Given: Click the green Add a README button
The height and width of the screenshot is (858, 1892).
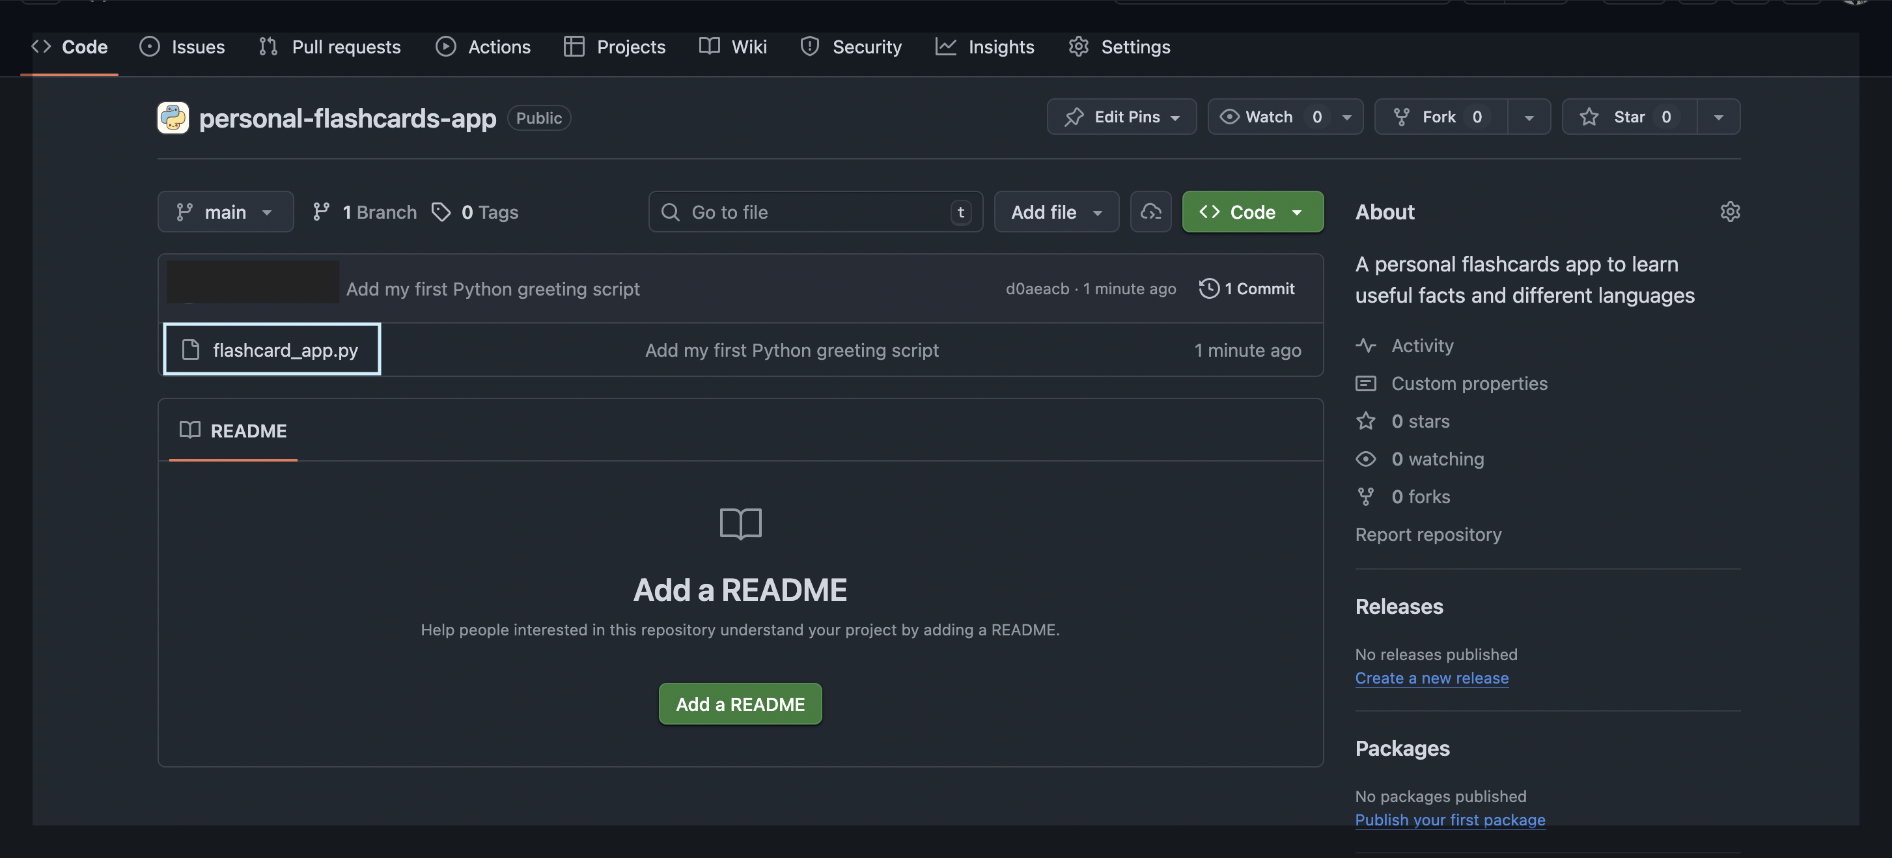Looking at the screenshot, I should (740, 704).
